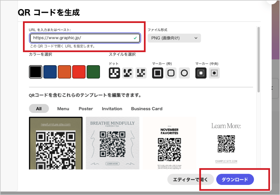280x195 pixels.
Task: Select the fluid rounded dot style
Action: (x=128, y=73)
